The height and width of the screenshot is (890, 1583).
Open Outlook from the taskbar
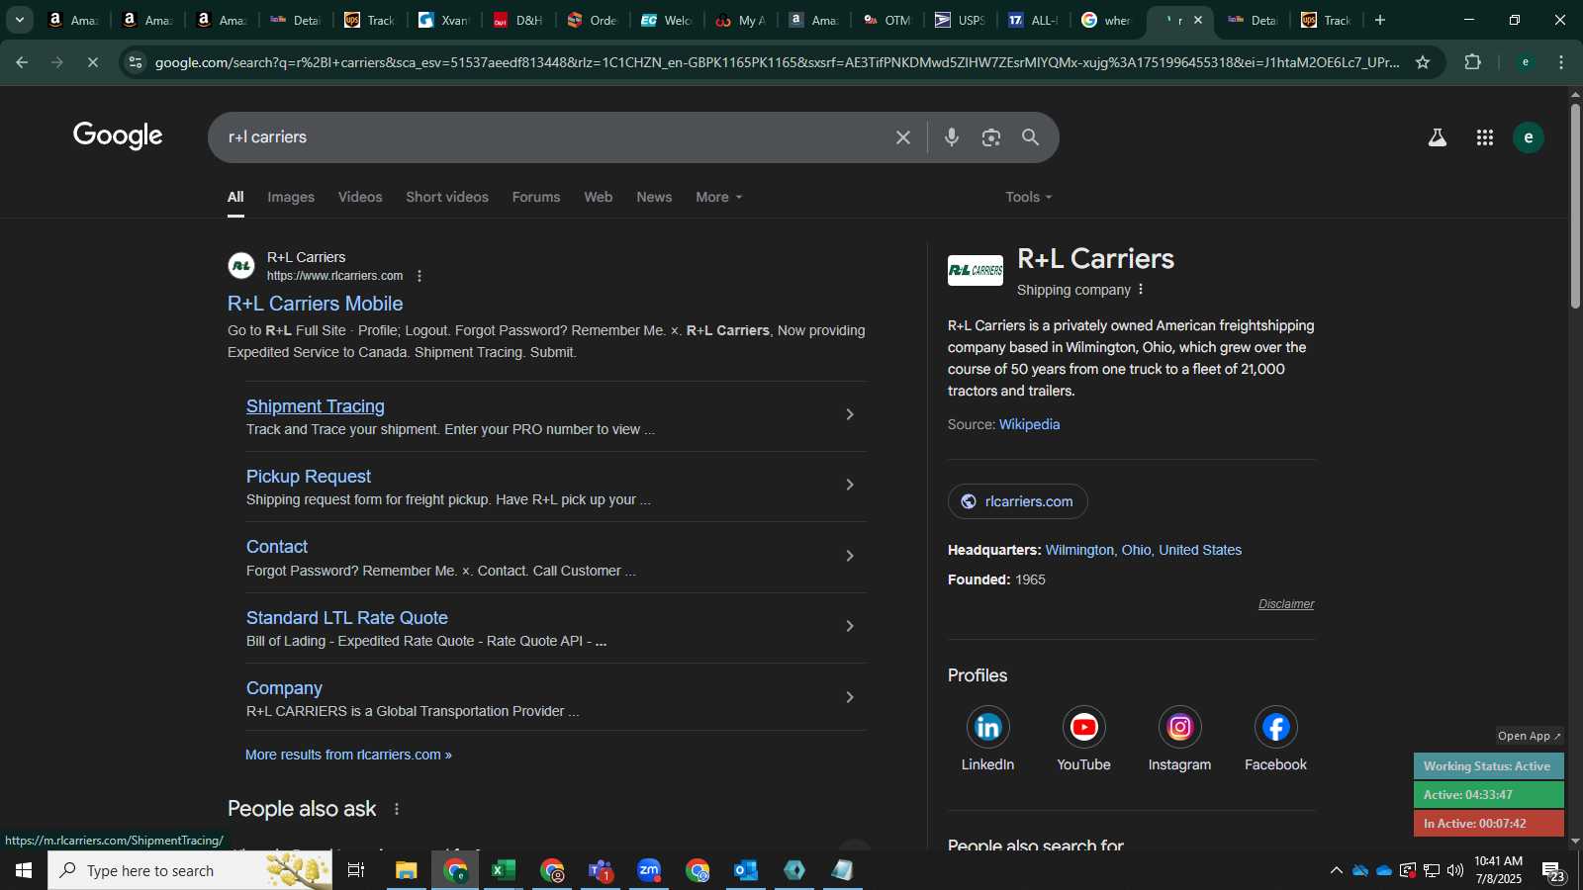746,870
